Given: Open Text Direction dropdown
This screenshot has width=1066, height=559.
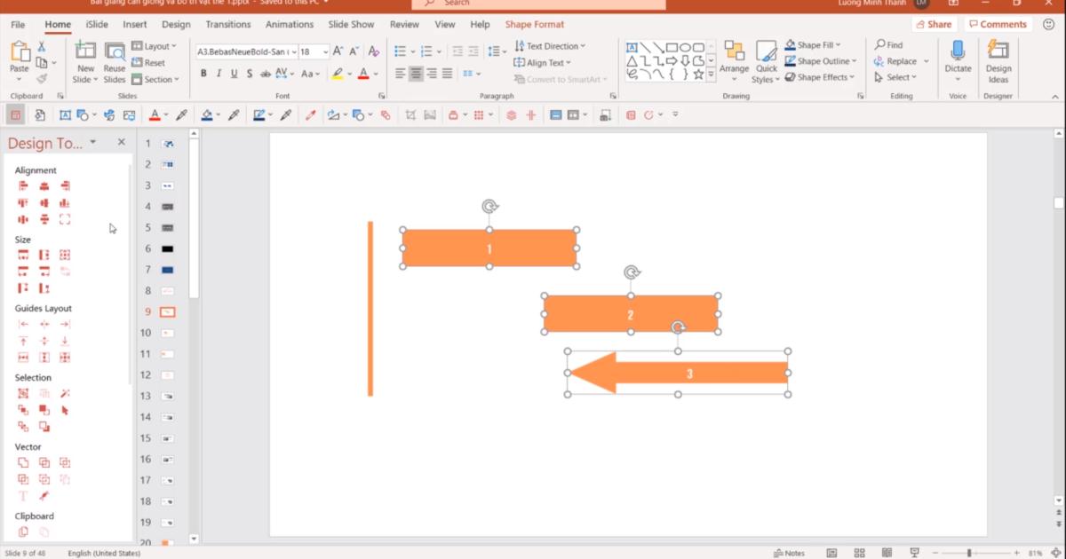Looking at the screenshot, I should (x=550, y=46).
